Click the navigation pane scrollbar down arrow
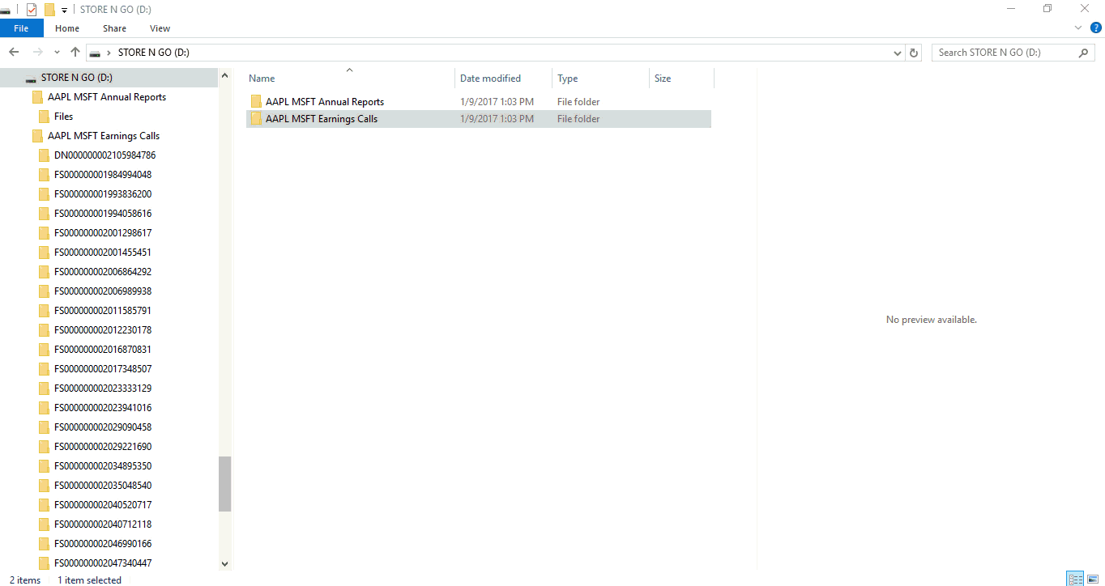 [x=225, y=564]
